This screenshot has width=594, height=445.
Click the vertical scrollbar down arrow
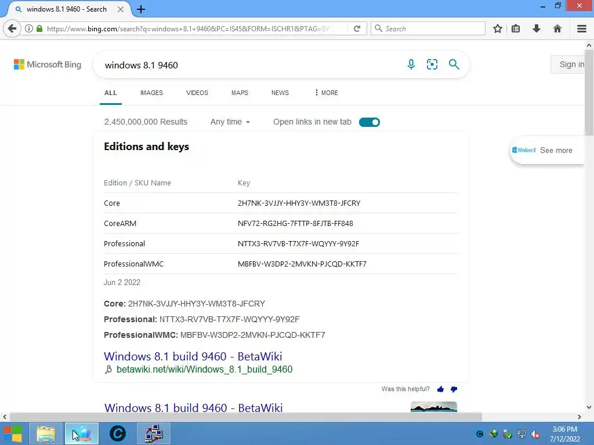pyautogui.click(x=589, y=407)
